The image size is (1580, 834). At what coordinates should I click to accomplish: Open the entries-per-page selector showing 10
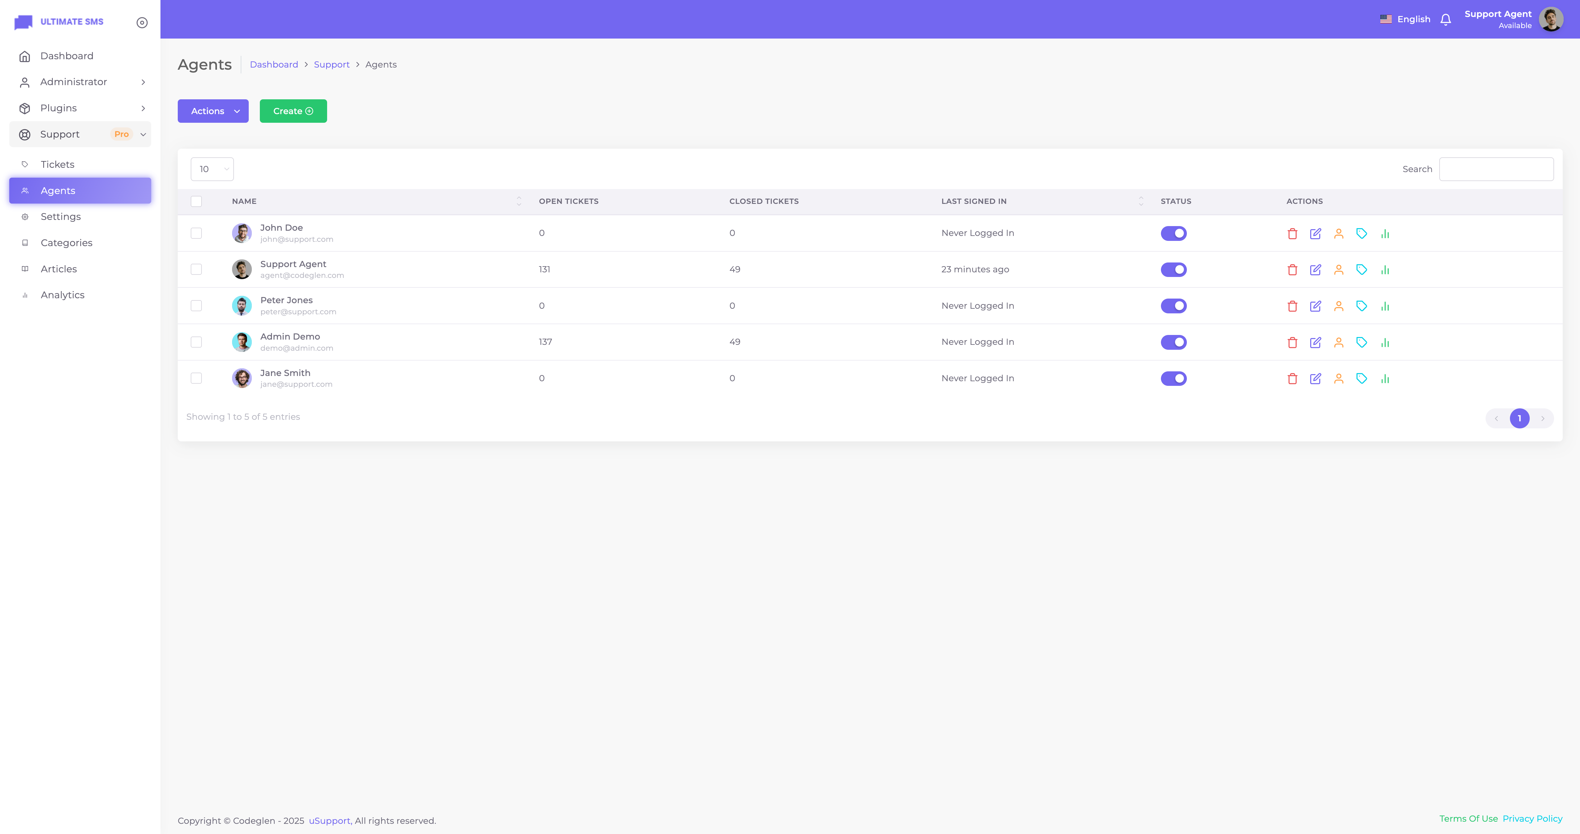212,169
